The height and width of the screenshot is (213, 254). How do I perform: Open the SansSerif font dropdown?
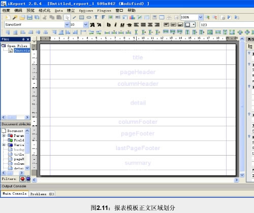coord(67,25)
